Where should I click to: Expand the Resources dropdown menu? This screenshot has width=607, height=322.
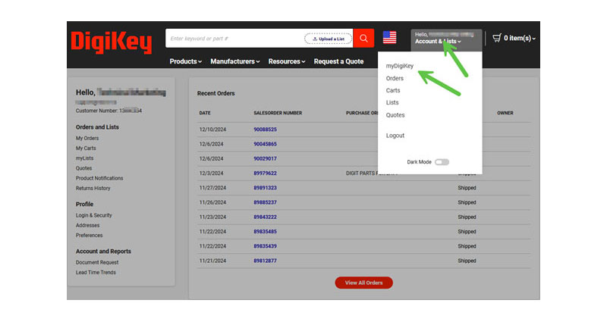point(286,61)
